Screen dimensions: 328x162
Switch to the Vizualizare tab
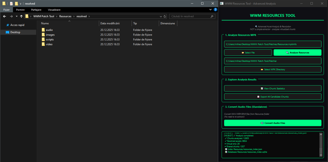point(54,10)
